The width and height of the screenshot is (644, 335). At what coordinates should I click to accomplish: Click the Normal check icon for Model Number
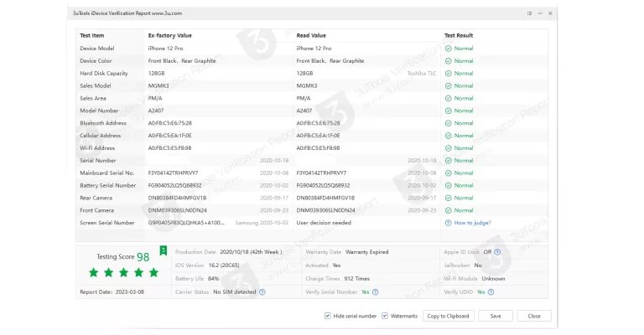[x=448, y=111]
